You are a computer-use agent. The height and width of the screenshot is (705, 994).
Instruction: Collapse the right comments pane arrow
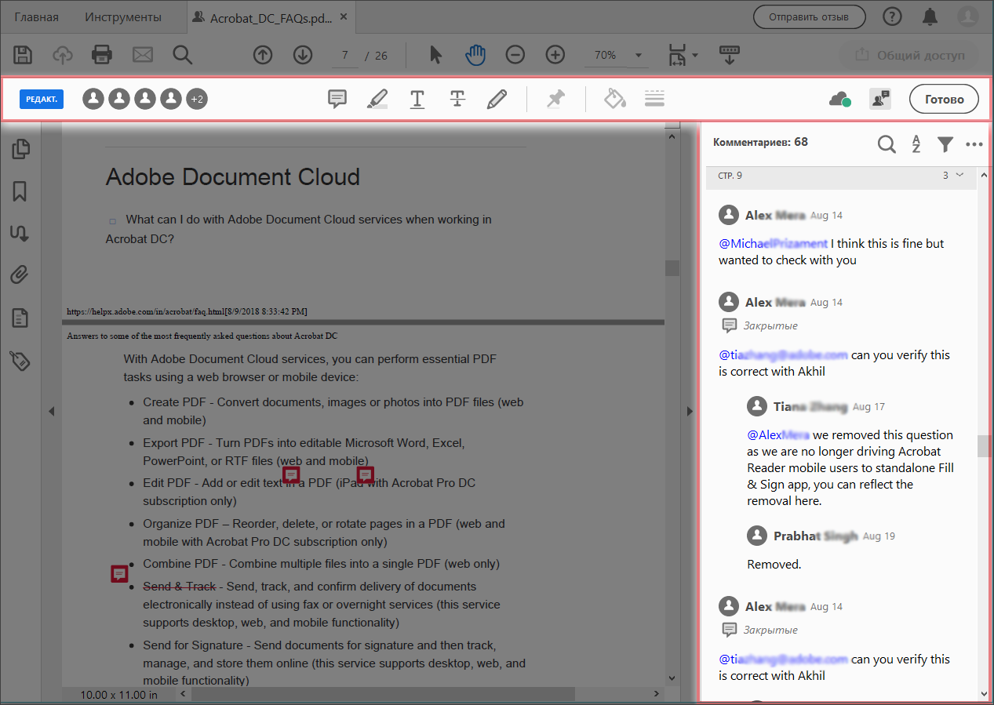(690, 410)
